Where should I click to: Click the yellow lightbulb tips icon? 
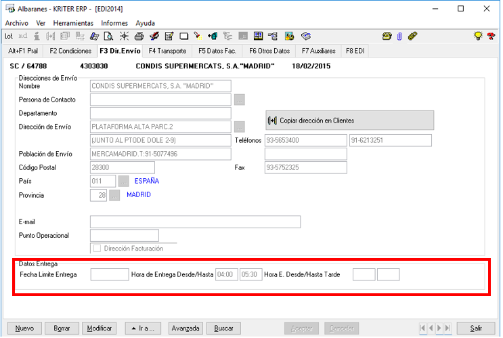point(478,36)
